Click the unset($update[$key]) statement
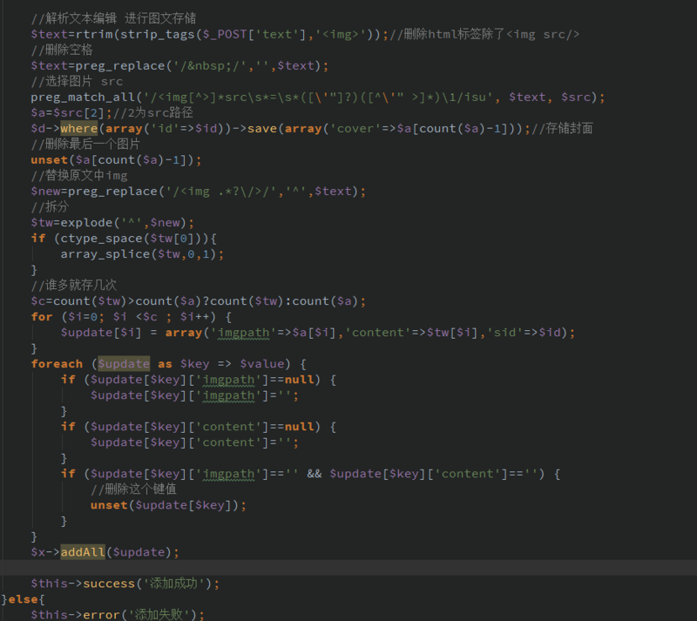This screenshot has width=697, height=621. (x=168, y=505)
